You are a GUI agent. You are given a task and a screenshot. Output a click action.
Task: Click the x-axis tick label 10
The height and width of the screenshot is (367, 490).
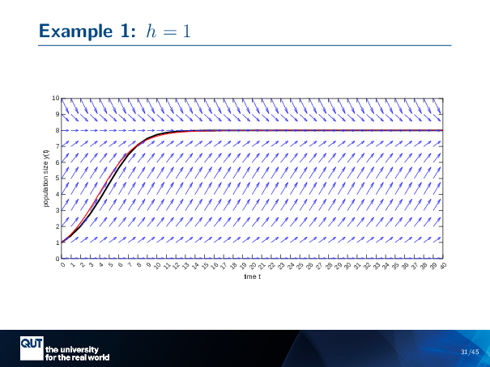click(x=157, y=266)
